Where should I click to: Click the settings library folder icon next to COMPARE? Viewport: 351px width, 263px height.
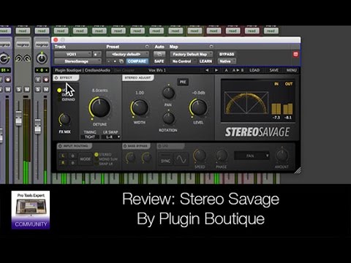click(x=121, y=61)
